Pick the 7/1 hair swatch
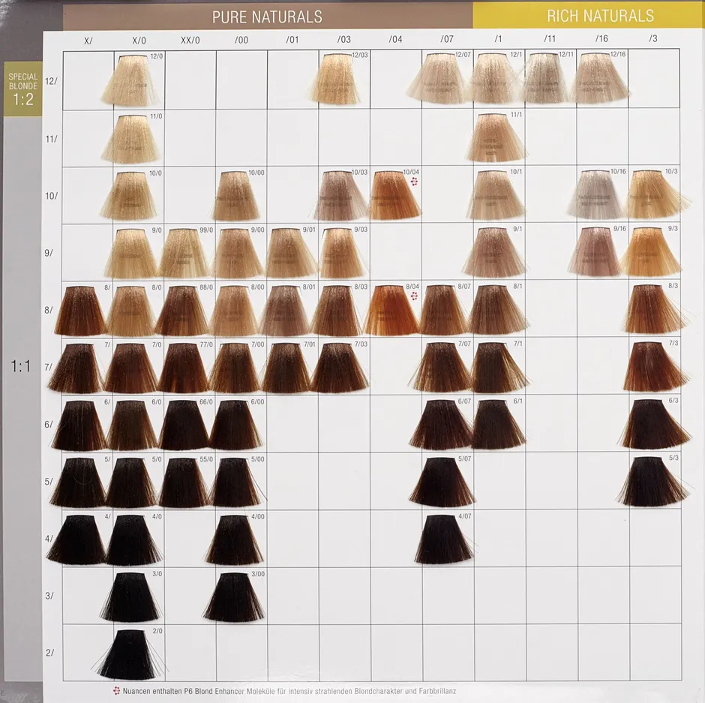This screenshot has width=705, height=703. [x=498, y=367]
